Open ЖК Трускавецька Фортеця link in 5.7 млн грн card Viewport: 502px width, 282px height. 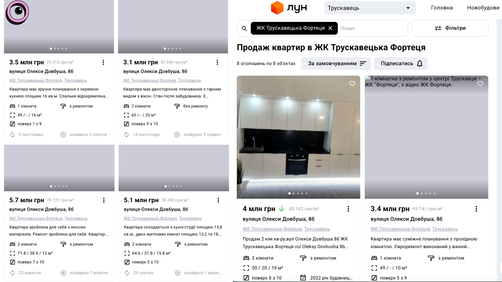pos(36,218)
